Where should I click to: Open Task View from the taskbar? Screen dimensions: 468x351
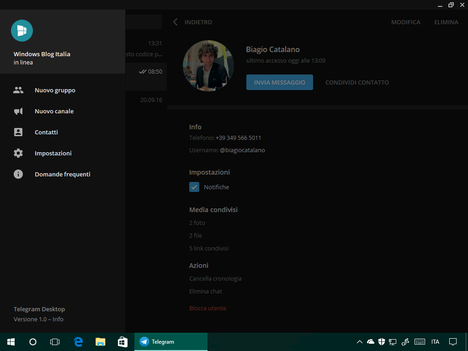coord(55,342)
